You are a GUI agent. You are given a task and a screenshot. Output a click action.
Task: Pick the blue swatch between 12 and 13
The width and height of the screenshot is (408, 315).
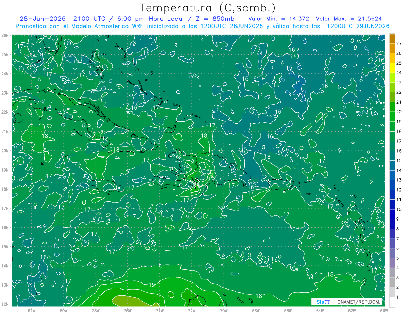(x=392, y=185)
